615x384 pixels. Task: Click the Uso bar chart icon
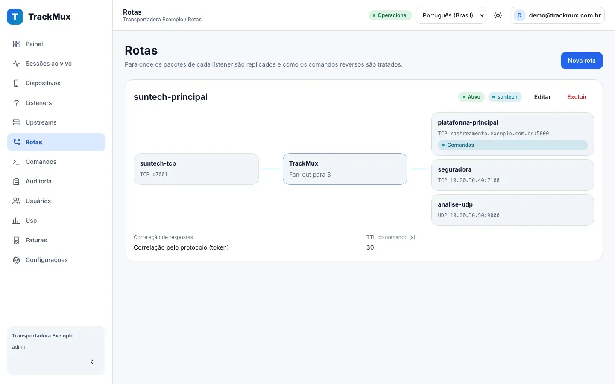[x=16, y=221]
